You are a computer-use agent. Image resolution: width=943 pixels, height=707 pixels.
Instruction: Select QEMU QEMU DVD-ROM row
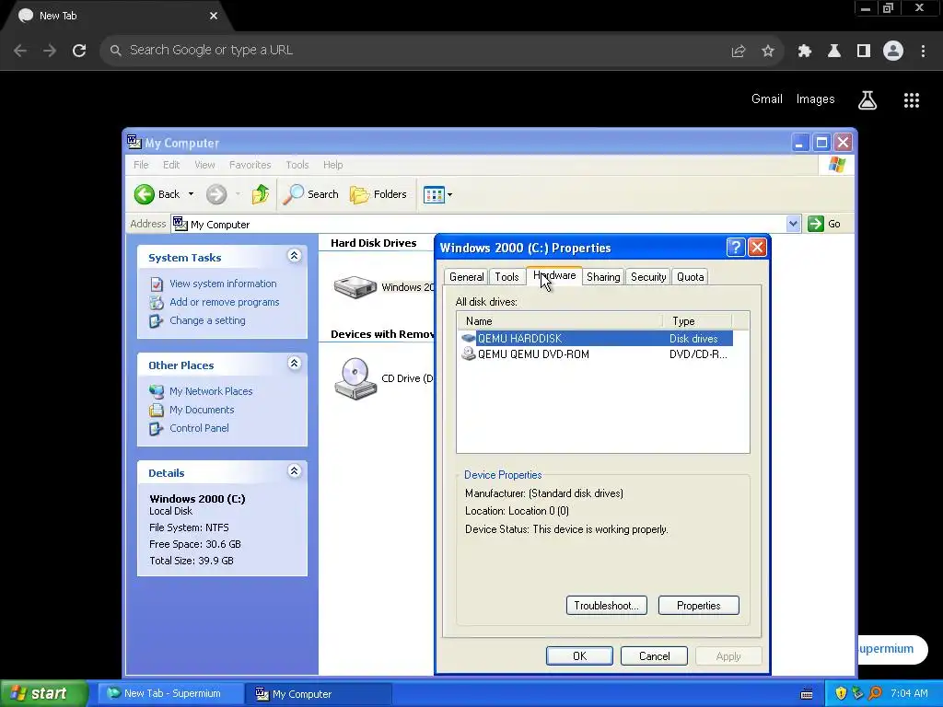(597, 354)
